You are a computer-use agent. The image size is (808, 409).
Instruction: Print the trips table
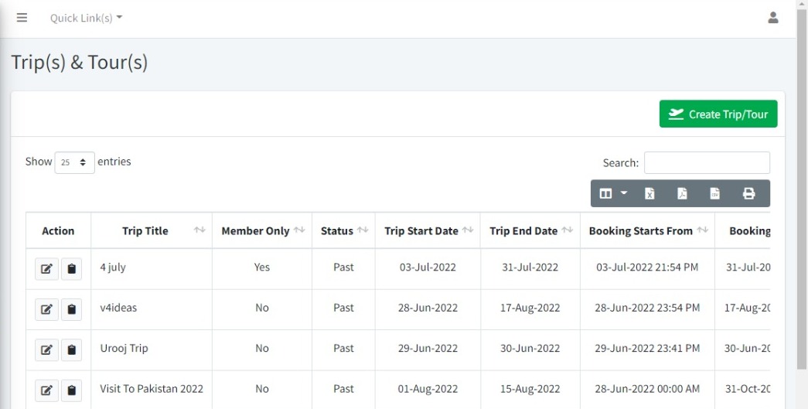pyautogui.click(x=748, y=193)
